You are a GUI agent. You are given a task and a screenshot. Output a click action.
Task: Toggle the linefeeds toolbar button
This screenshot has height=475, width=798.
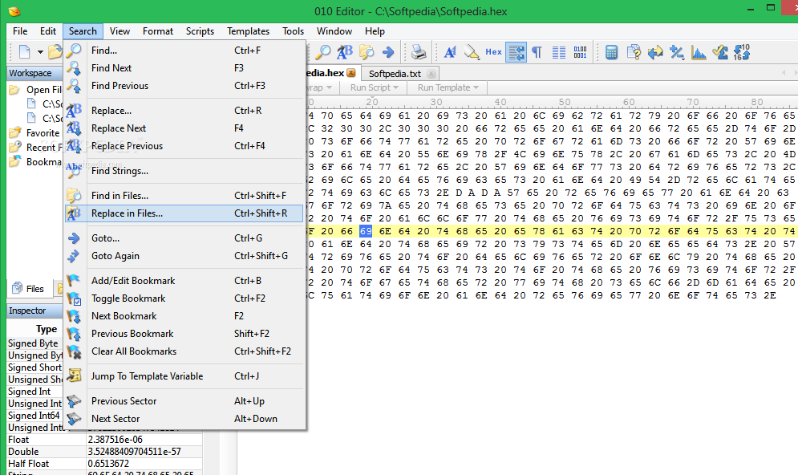(x=516, y=52)
